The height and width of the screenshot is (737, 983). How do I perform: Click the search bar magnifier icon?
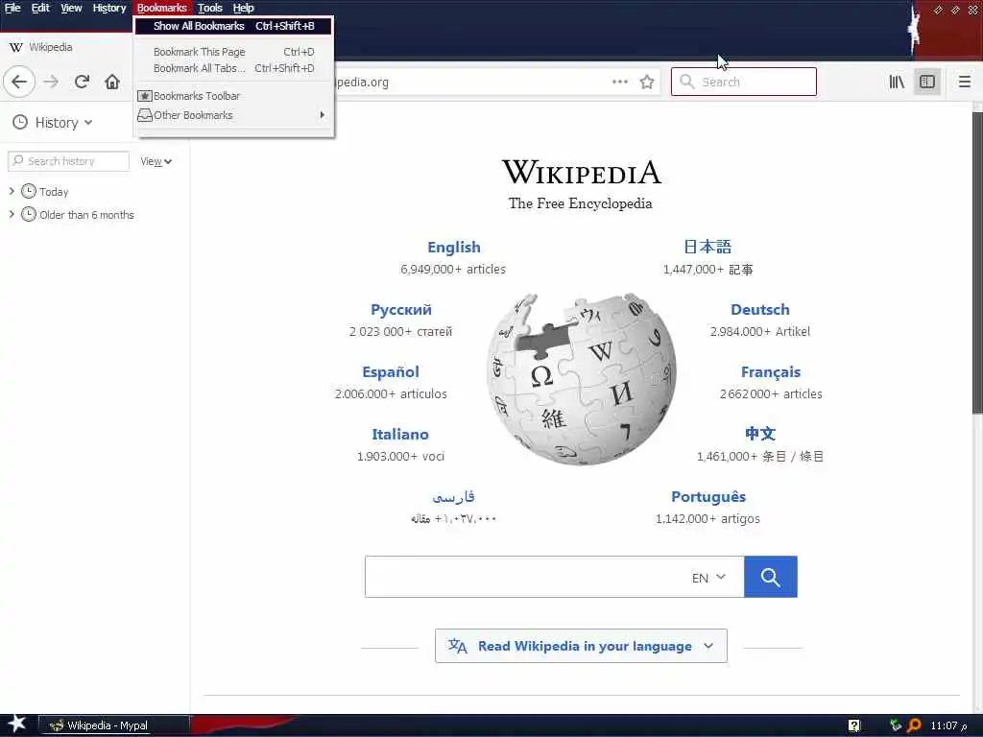coord(687,82)
